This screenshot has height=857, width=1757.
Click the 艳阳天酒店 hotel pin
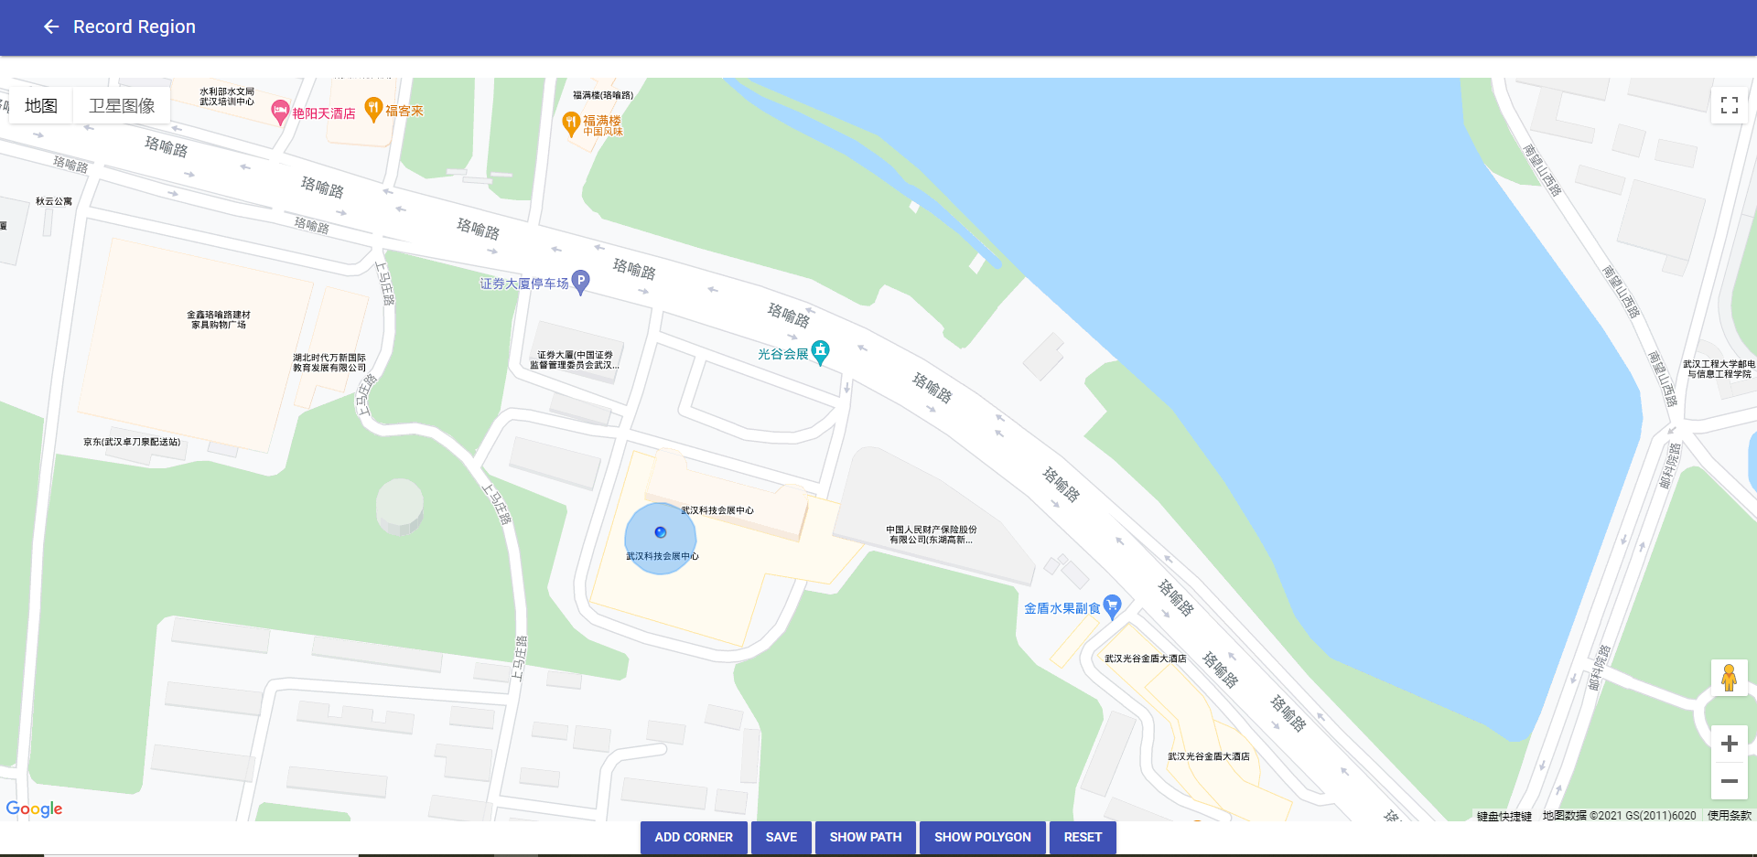pos(280,112)
